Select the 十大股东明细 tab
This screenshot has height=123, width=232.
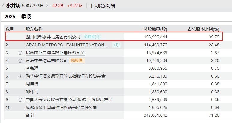pos(102,6)
